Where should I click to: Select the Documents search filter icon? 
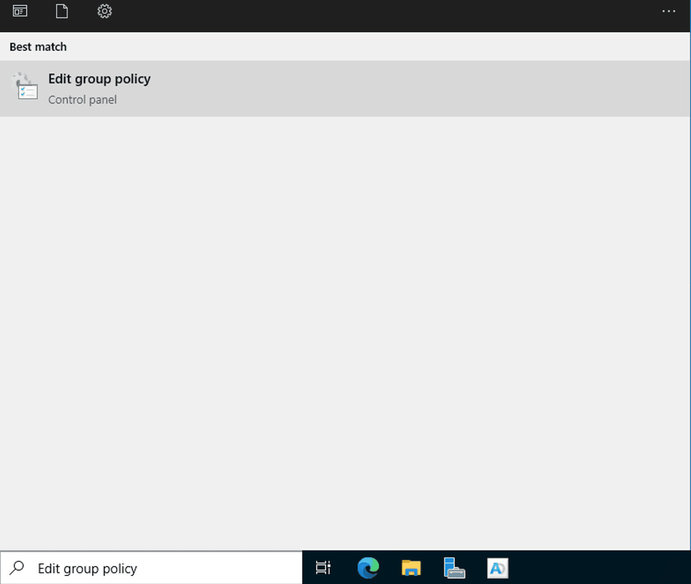tap(61, 11)
